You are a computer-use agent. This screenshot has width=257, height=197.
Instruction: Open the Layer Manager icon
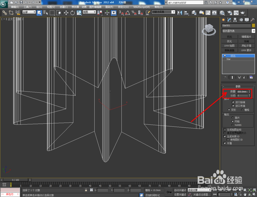click(194, 13)
